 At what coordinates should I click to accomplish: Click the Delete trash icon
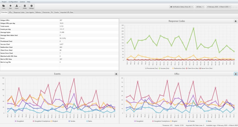(25, 6)
